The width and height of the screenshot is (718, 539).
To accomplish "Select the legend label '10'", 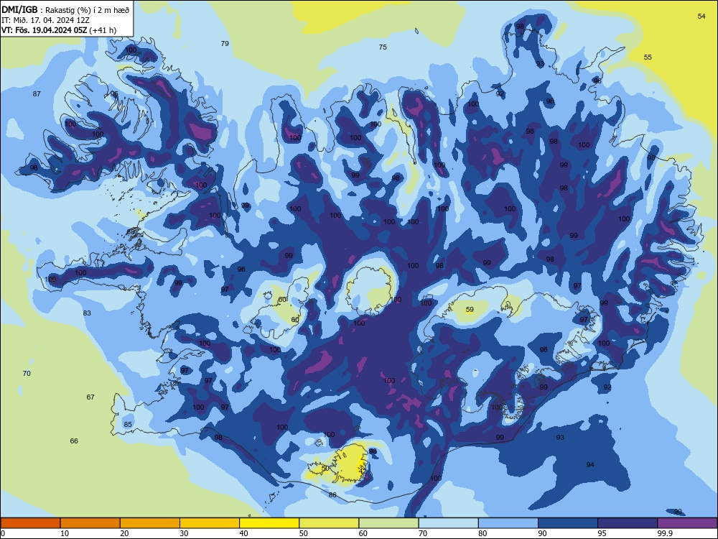I will pyautogui.click(x=65, y=533).
